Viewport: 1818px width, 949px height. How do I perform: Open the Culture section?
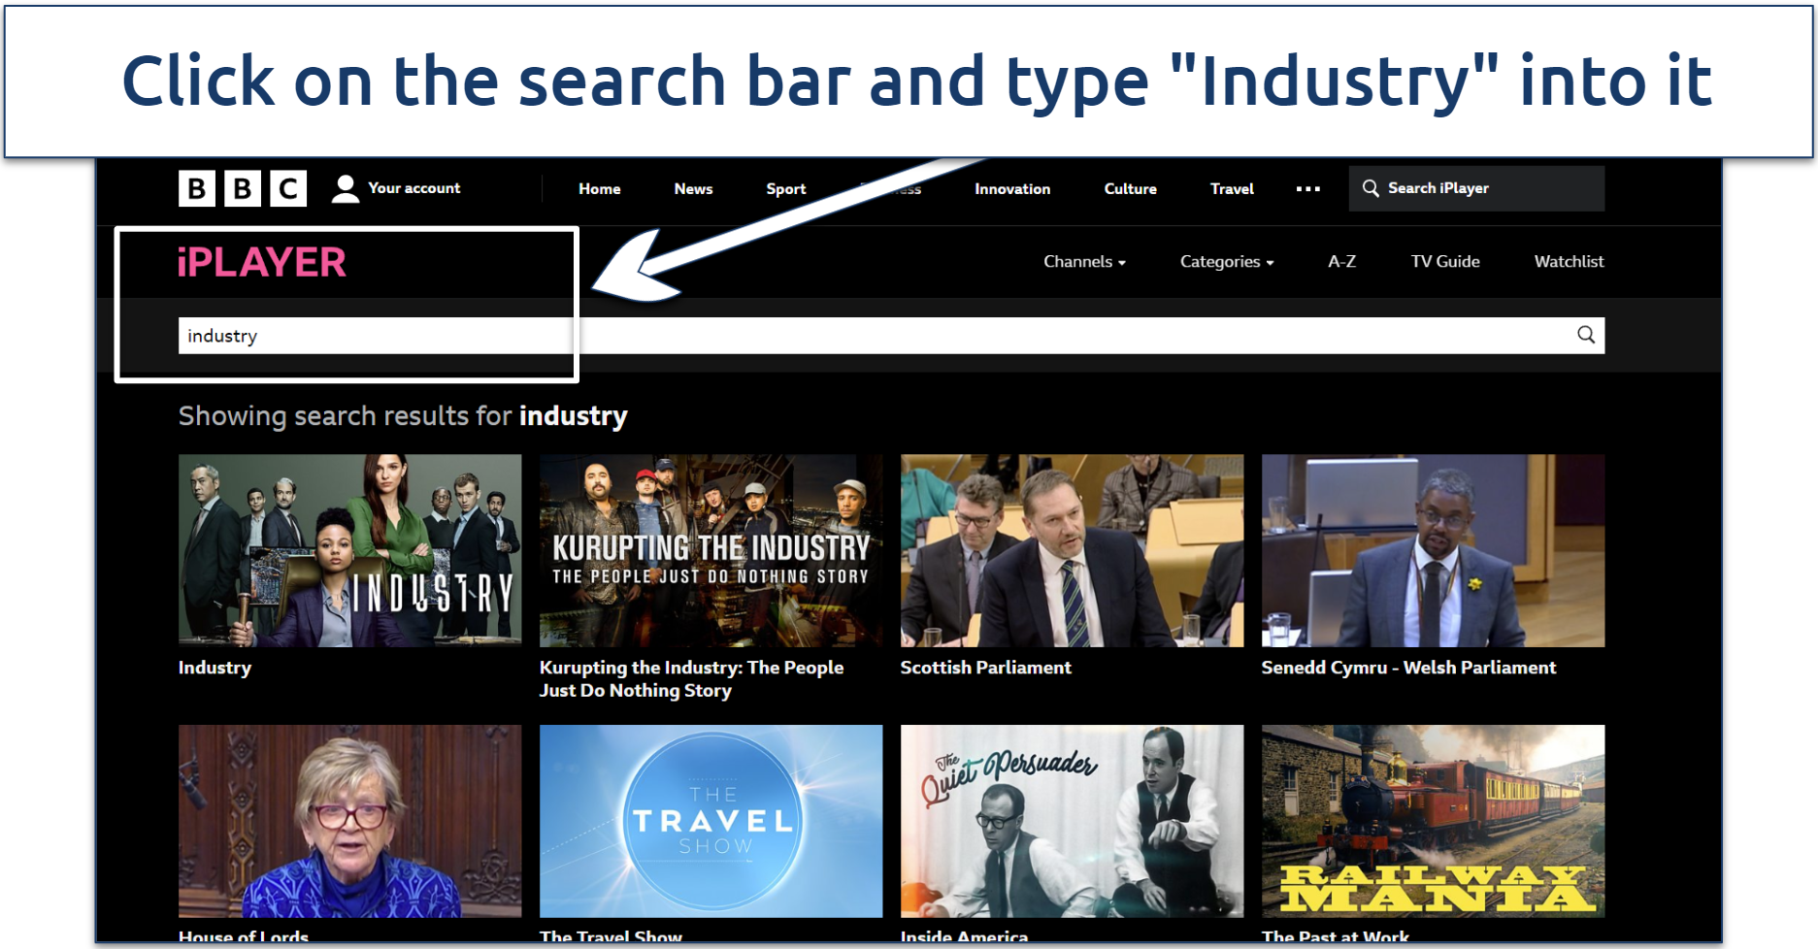tap(1130, 189)
